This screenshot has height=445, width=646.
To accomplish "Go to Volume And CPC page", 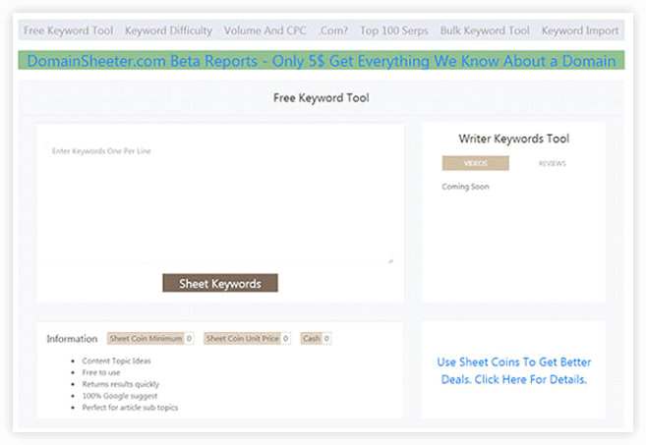I will pos(264,30).
